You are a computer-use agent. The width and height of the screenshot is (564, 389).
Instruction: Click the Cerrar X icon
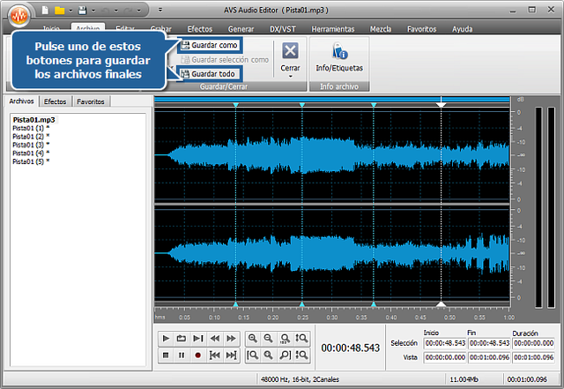(290, 50)
